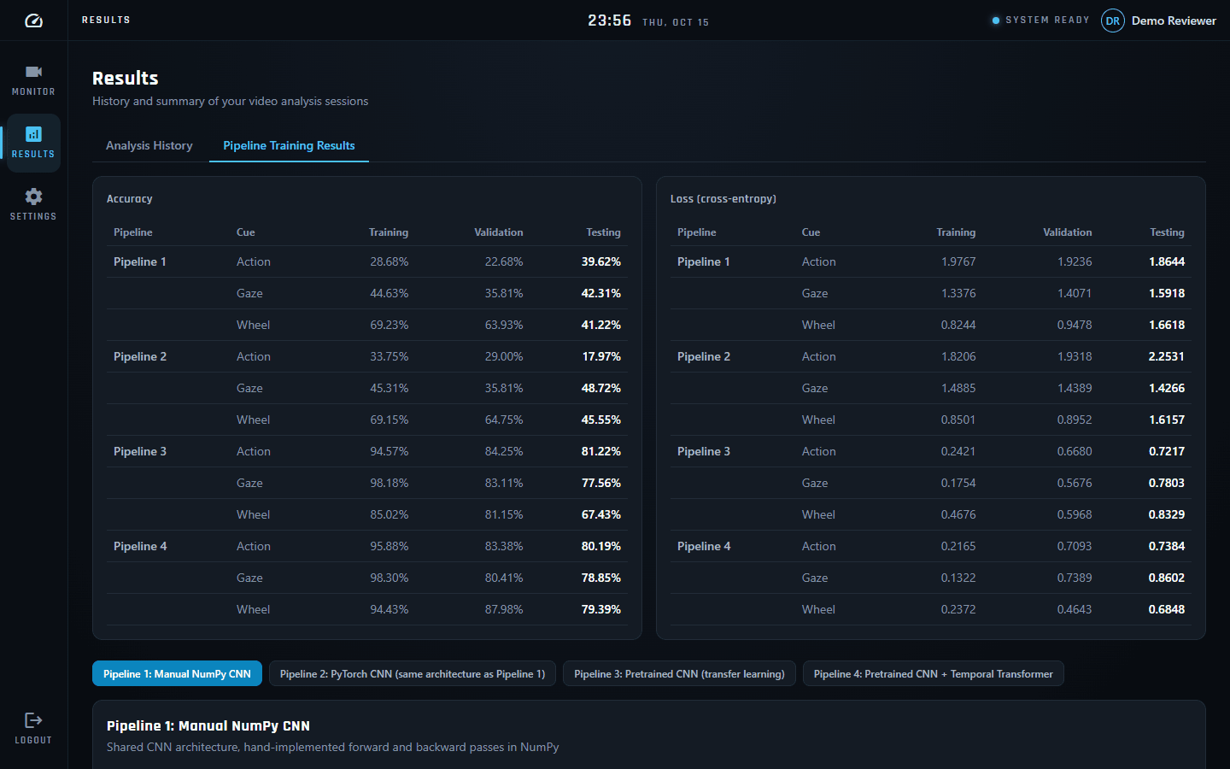Viewport: 1230px width, 769px height.
Task: Click the 23:56 clock display
Action: (609, 21)
